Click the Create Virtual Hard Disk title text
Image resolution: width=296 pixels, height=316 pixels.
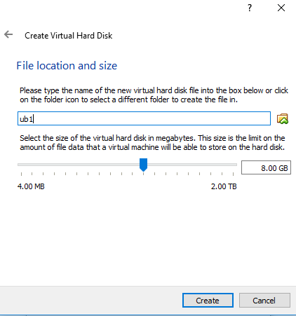69,36
